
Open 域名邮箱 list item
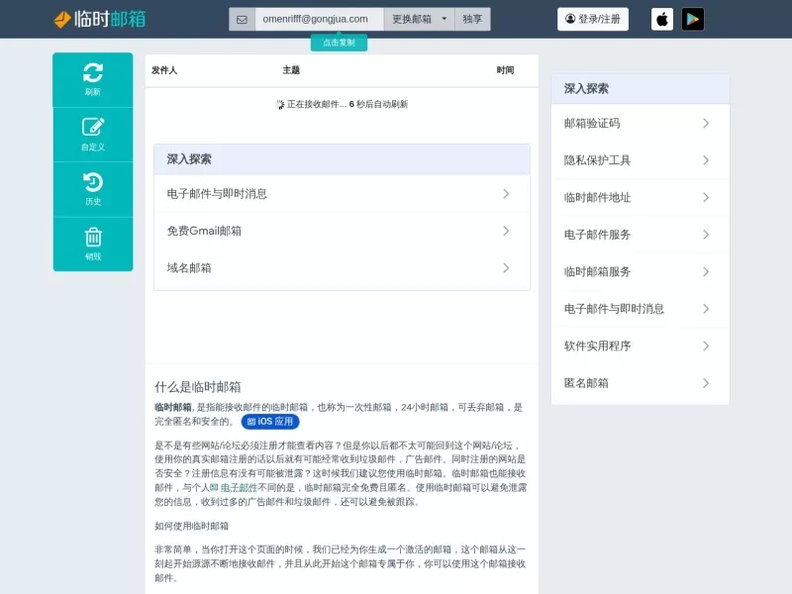pos(342,267)
